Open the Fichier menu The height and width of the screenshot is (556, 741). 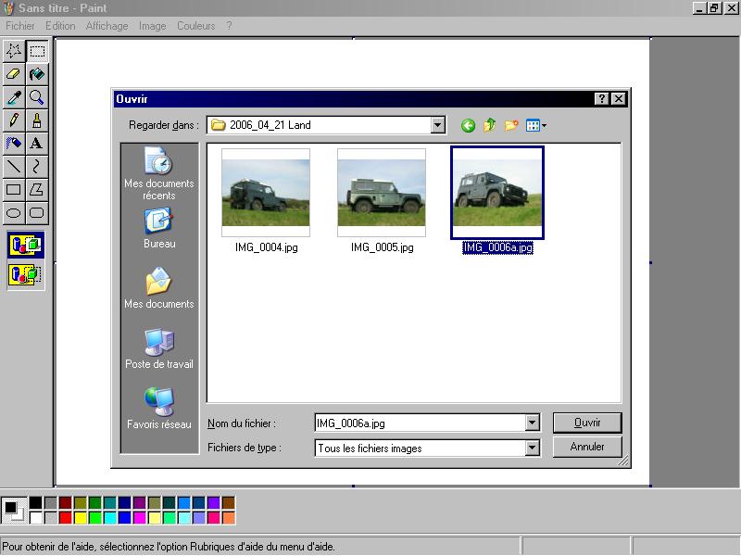(x=20, y=26)
